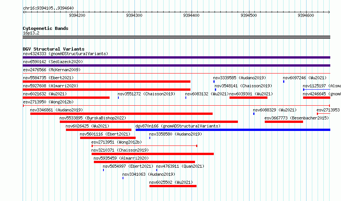Select nsv6026425 Wu2021 variant label

click(87, 126)
